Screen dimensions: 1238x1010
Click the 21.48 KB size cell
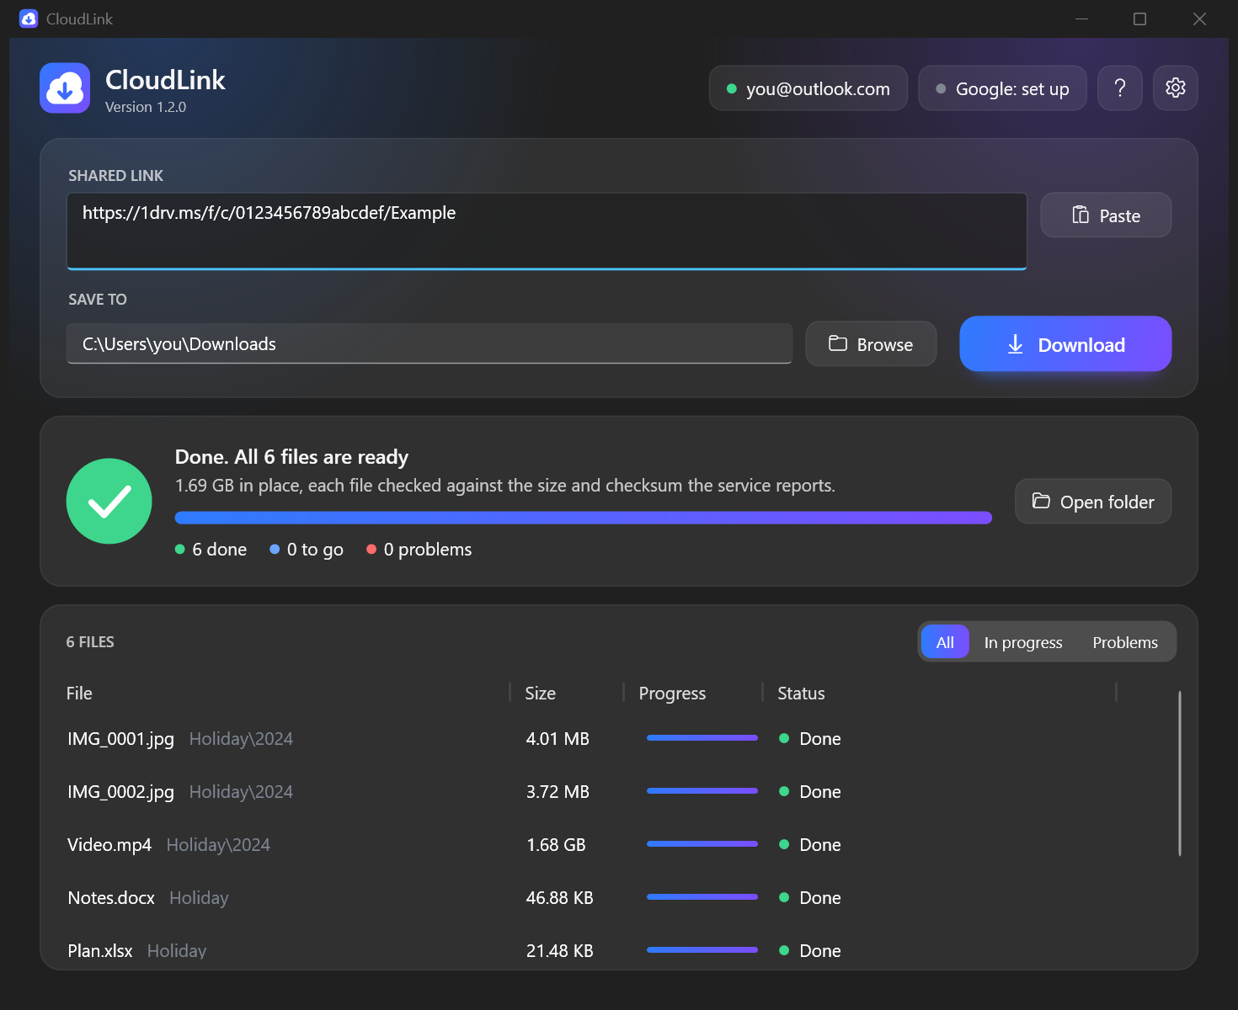[x=559, y=951]
